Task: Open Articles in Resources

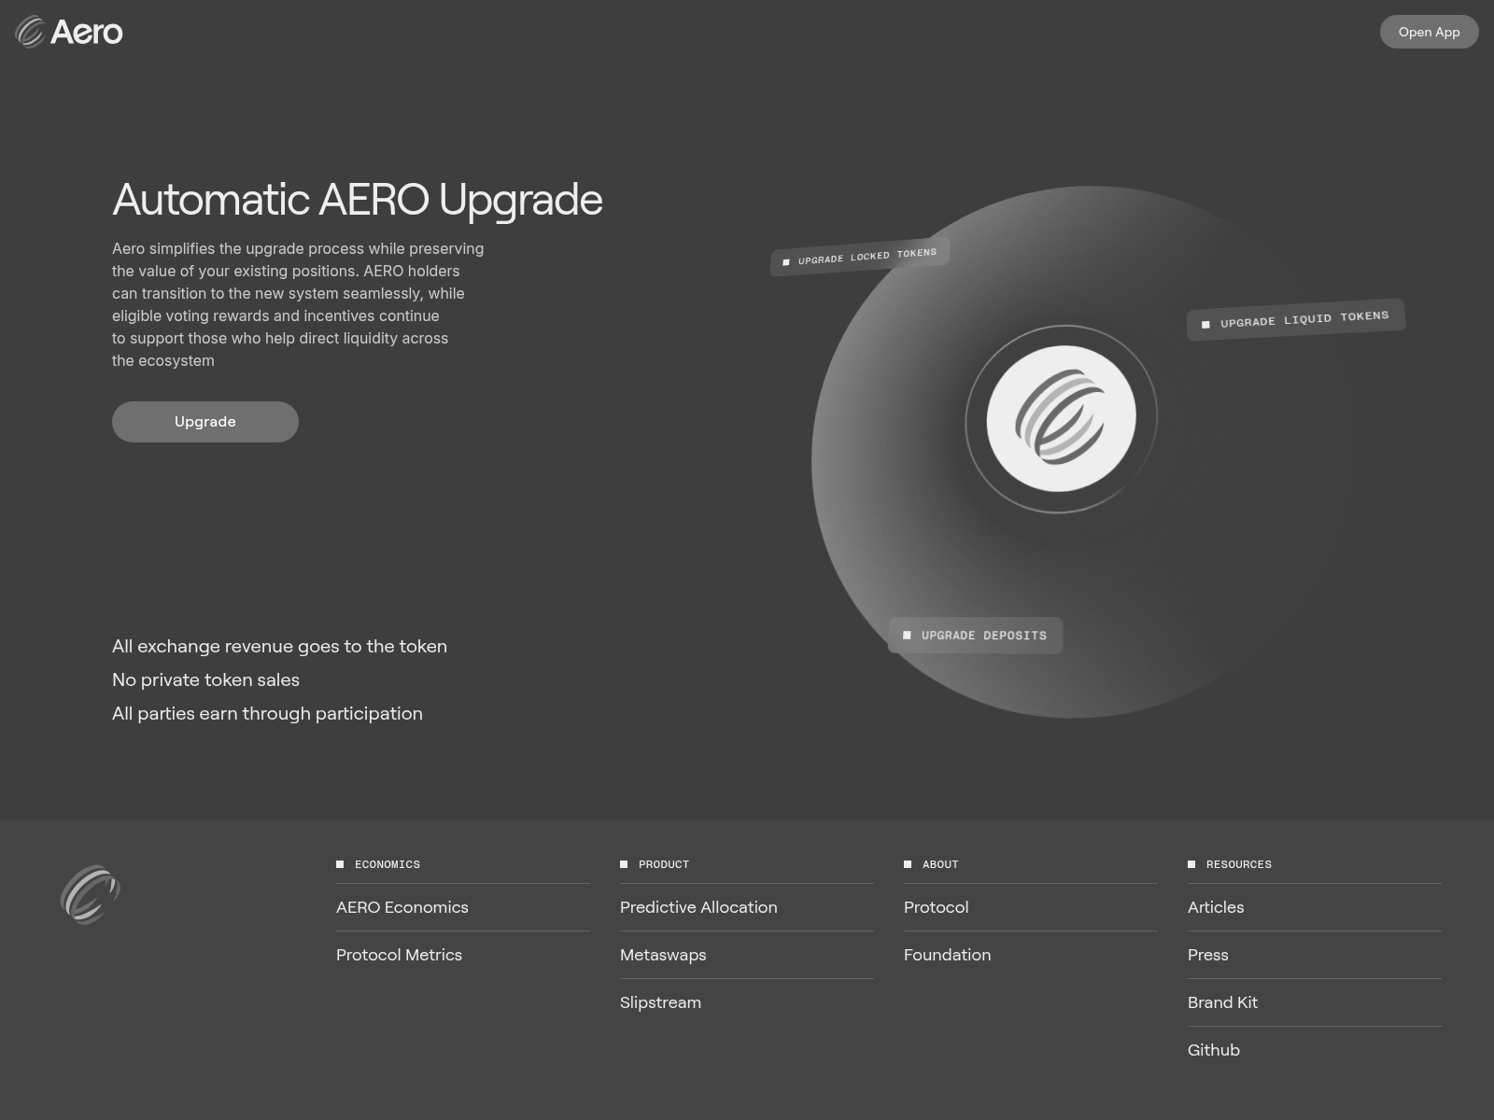Action: pyautogui.click(x=1216, y=907)
